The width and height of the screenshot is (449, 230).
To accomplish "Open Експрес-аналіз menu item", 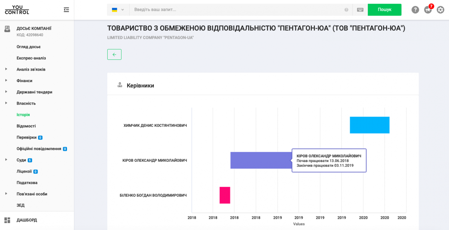I will click(31, 58).
